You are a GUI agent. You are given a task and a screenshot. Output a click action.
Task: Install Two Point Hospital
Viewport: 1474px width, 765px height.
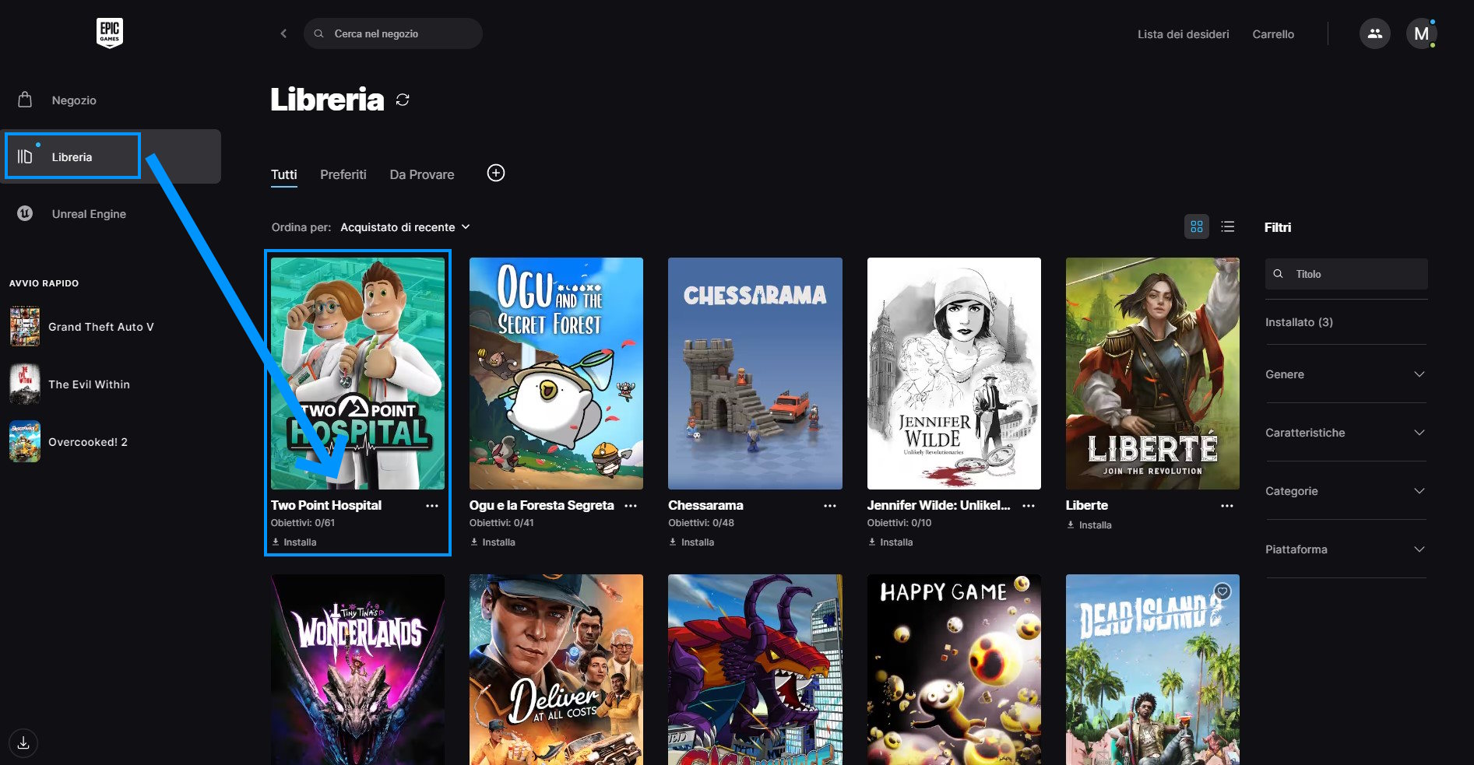pos(294,542)
